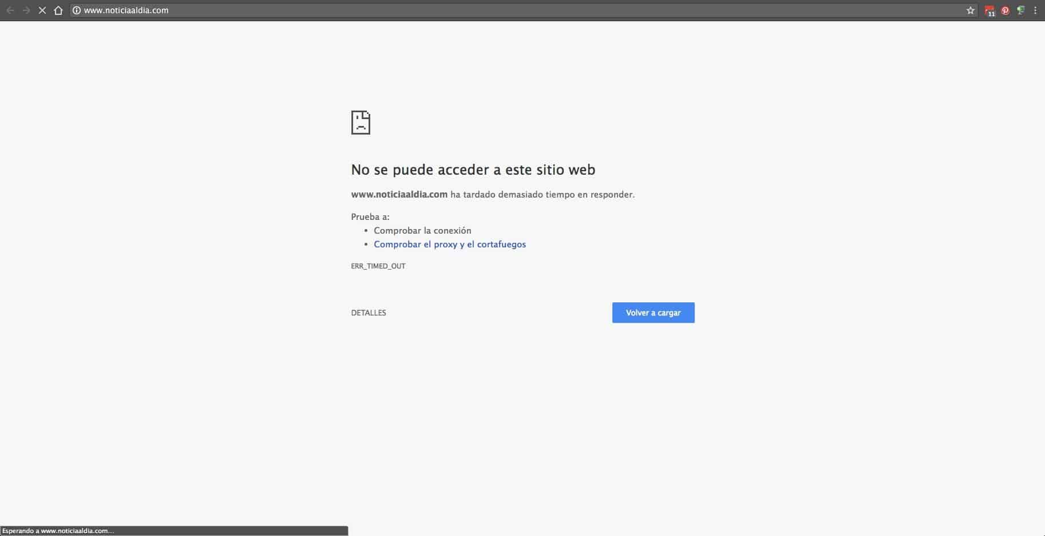Open the red extension with the 11 badge
The height and width of the screenshot is (536, 1045).
pos(989,10)
